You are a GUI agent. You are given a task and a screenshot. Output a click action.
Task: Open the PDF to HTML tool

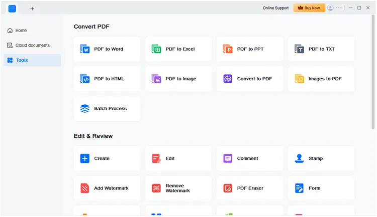(x=107, y=79)
